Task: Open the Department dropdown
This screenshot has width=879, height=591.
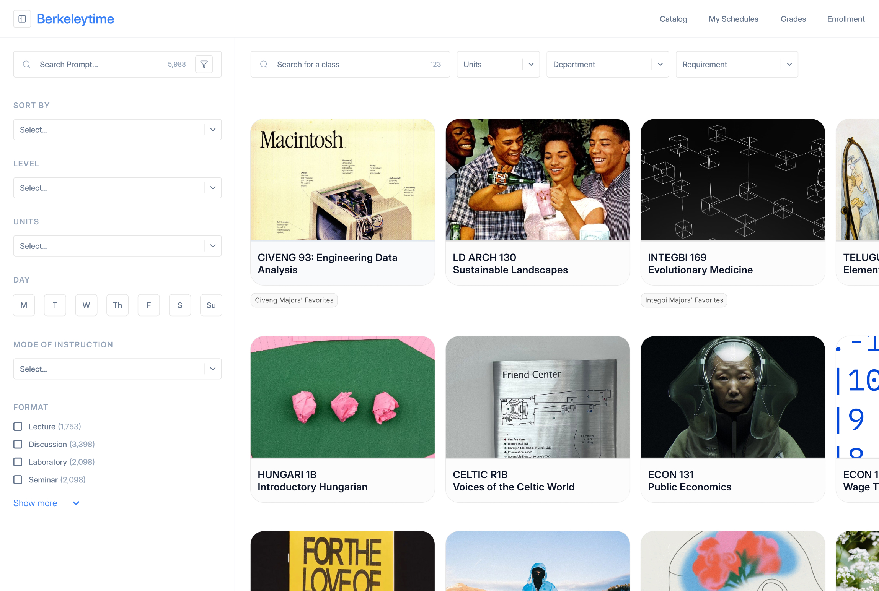Action: click(x=608, y=64)
